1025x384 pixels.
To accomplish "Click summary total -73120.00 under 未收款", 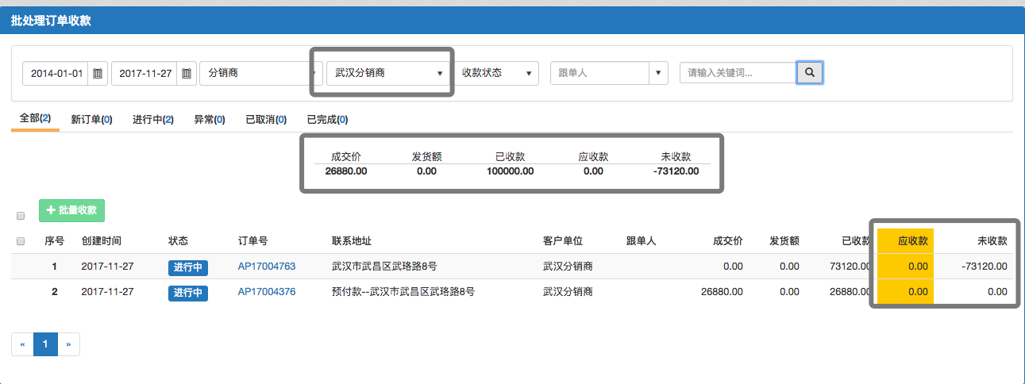I will pos(676,171).
